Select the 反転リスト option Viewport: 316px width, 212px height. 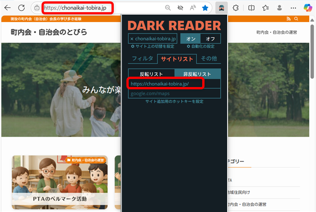pos(151,74)
